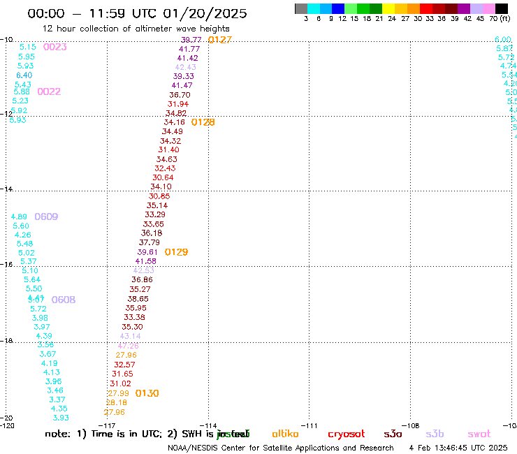517x454 pixels.
Task: Click the longitude axis label -117
Action: point(107,425)
